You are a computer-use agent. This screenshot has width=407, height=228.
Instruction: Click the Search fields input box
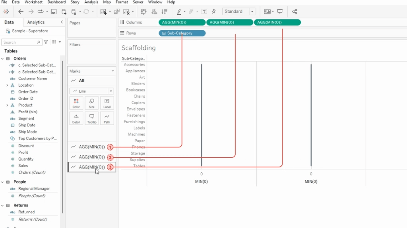(20, 42)
